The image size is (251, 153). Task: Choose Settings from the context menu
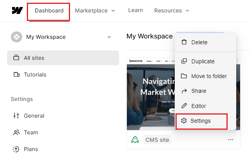click(x=202, y=121)
